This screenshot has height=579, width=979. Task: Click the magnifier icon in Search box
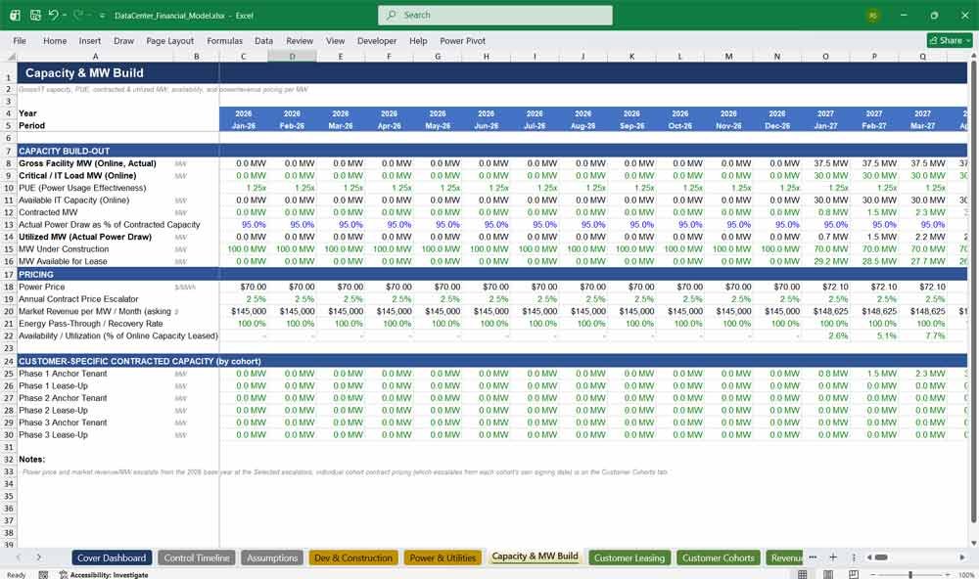pos(392,15)
